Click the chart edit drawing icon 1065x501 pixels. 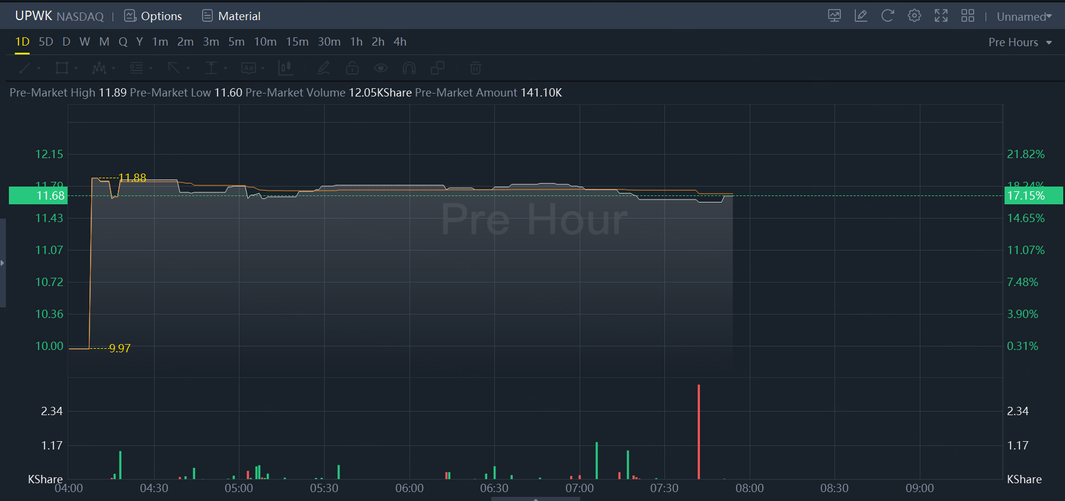pos(861,16)
